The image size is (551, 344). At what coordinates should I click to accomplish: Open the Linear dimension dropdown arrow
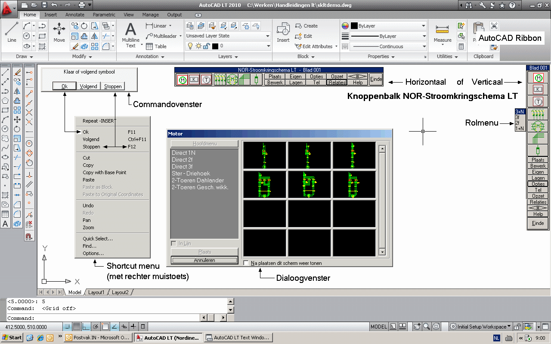[x=170, y=26]
